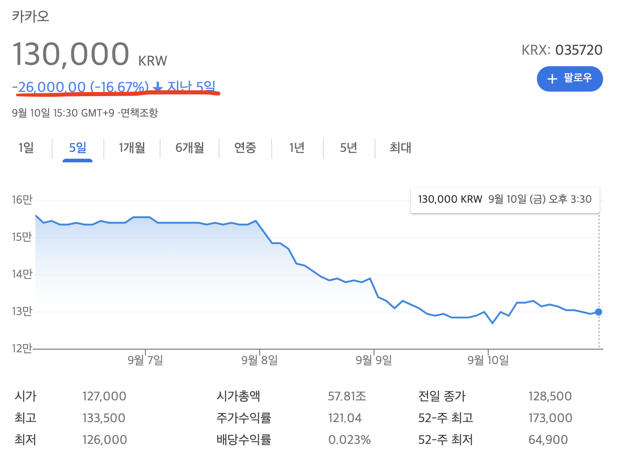Click the 52-주 최고 value 173,000
Screen dimensions: 643x458
tap(550, 418)
